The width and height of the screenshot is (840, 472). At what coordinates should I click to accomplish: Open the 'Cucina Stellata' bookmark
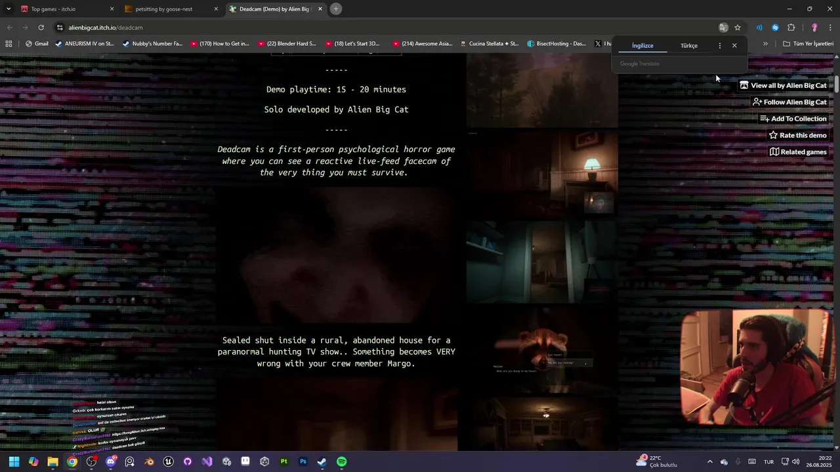tap(490, 44)
